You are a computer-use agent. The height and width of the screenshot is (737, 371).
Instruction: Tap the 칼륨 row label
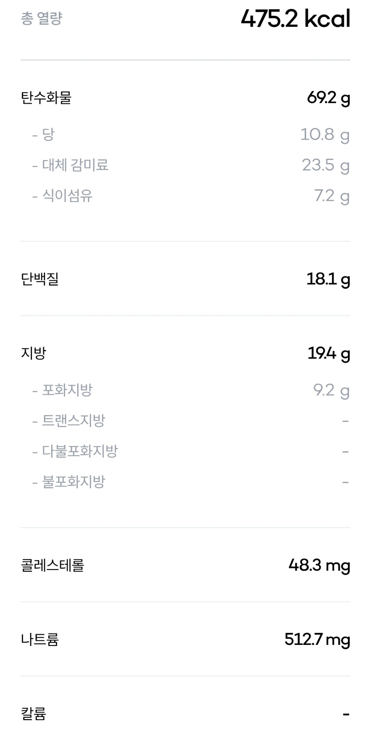tap(33, 714)
